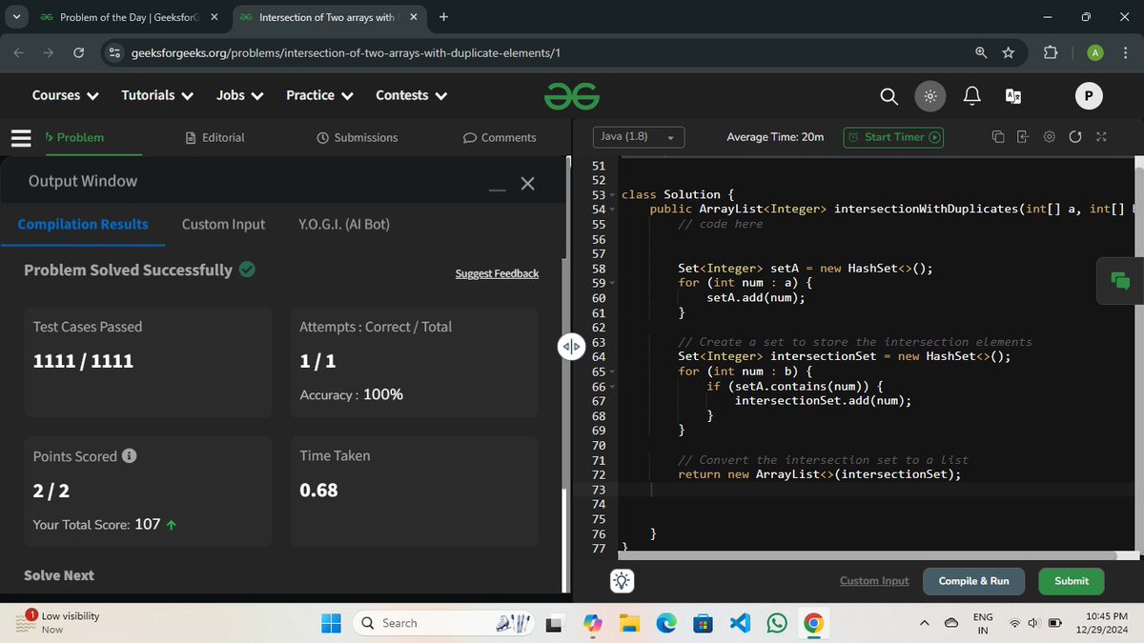
Task: Close the Output Window panel
Action: (527, 184)
